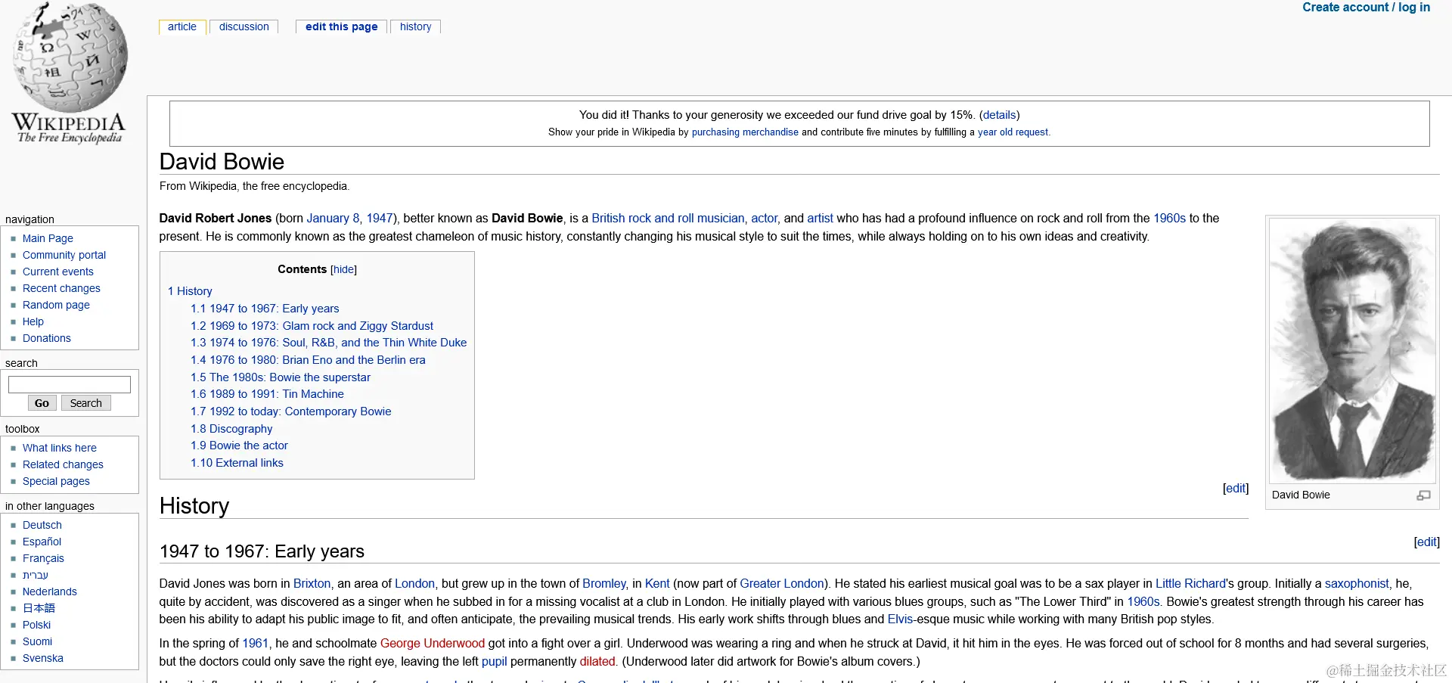The image size is (1452, 683).
Task: Click Create account / log in
Action: 1366,8
